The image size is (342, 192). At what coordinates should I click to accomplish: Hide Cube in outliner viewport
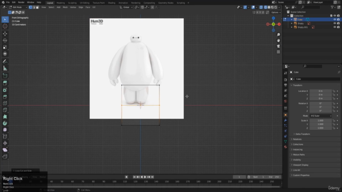coord(335,20)
